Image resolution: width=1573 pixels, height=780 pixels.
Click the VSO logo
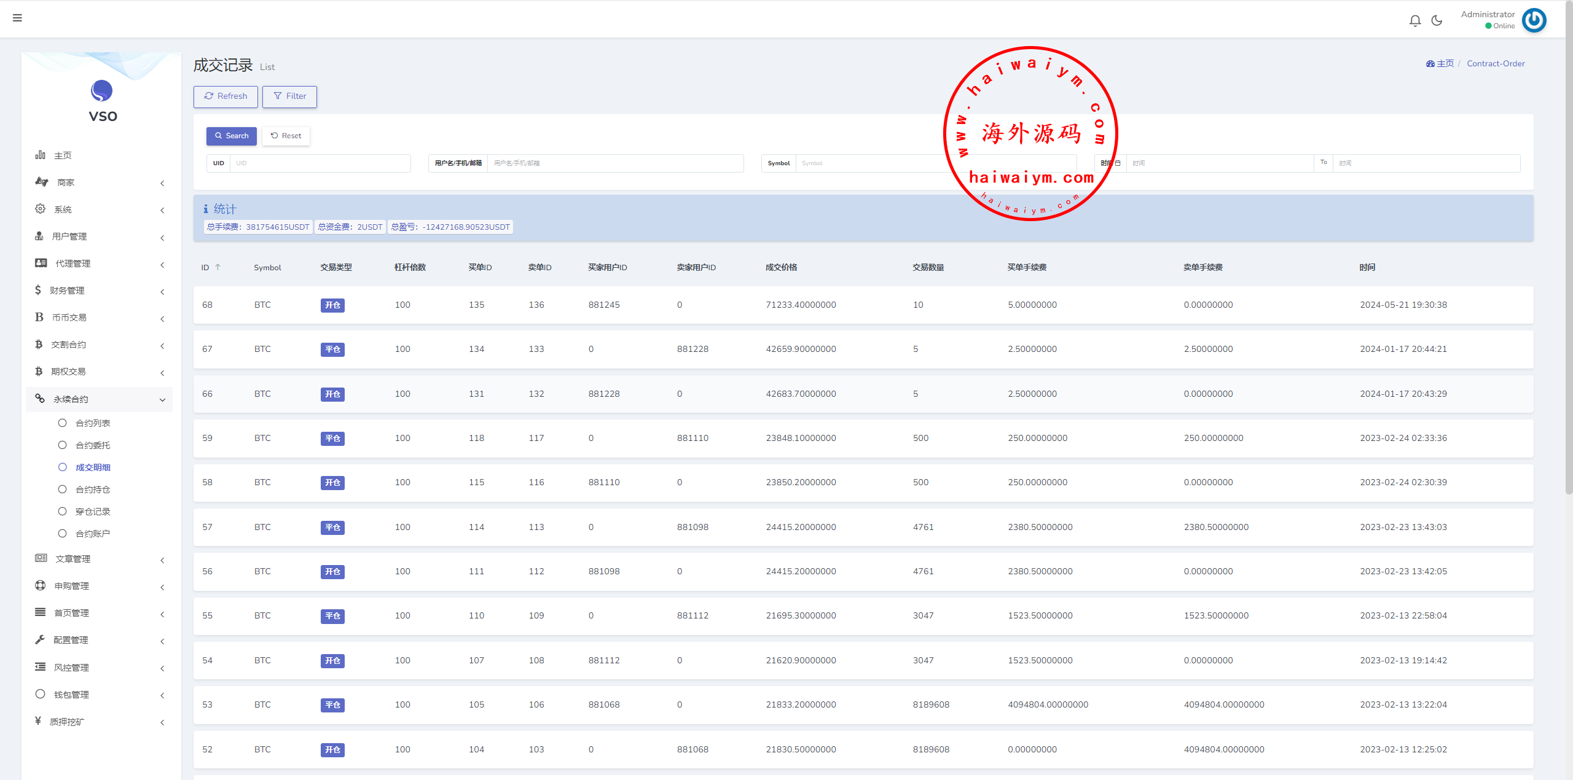point(102,92)
